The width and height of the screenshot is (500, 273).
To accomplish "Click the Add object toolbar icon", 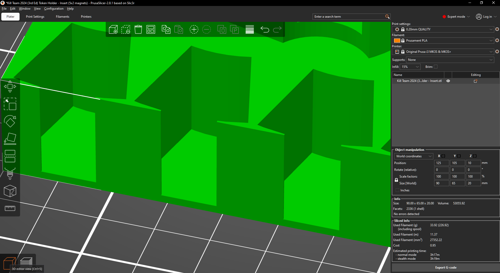I will 113,29.
